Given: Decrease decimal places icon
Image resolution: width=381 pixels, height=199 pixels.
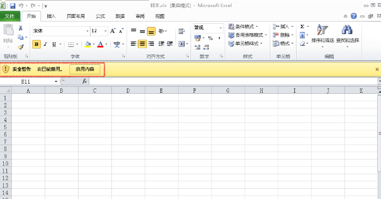Looking at the screenshot, I should point(206,47).
